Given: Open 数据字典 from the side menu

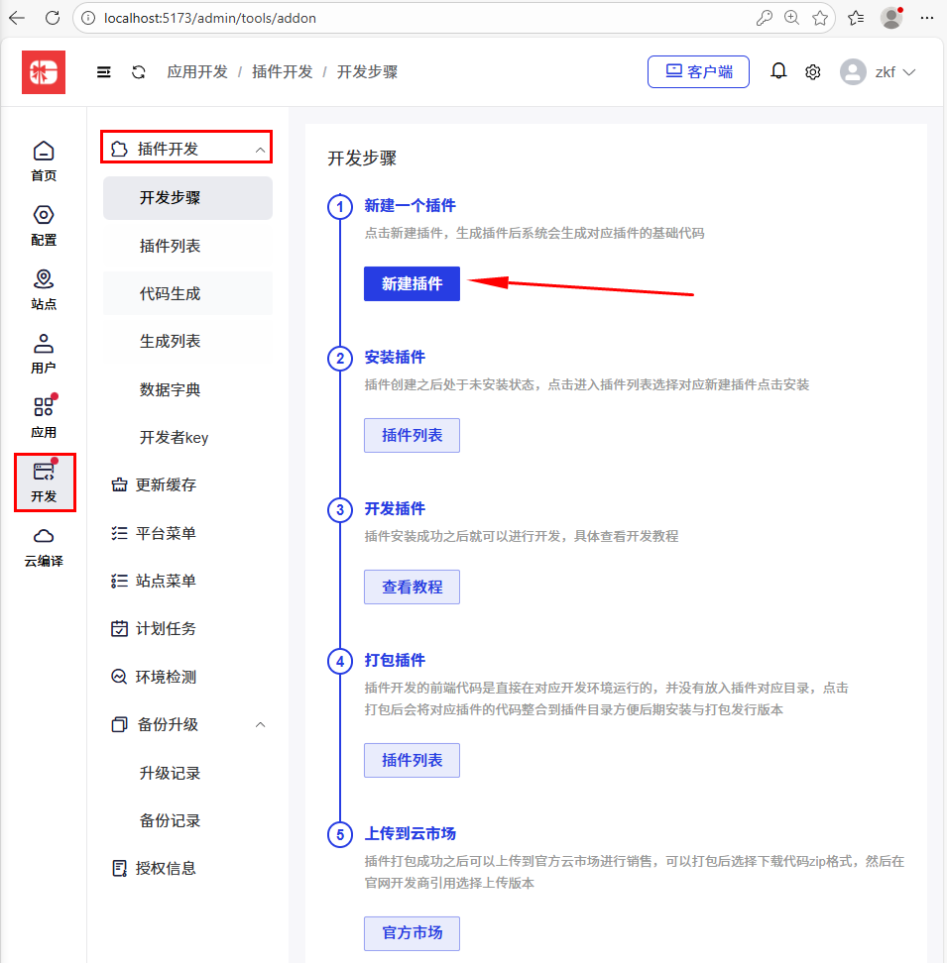Looking at the screenshot, I should coord(170,389).
